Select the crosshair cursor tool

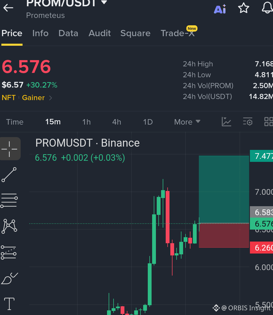tap(10, 149)
